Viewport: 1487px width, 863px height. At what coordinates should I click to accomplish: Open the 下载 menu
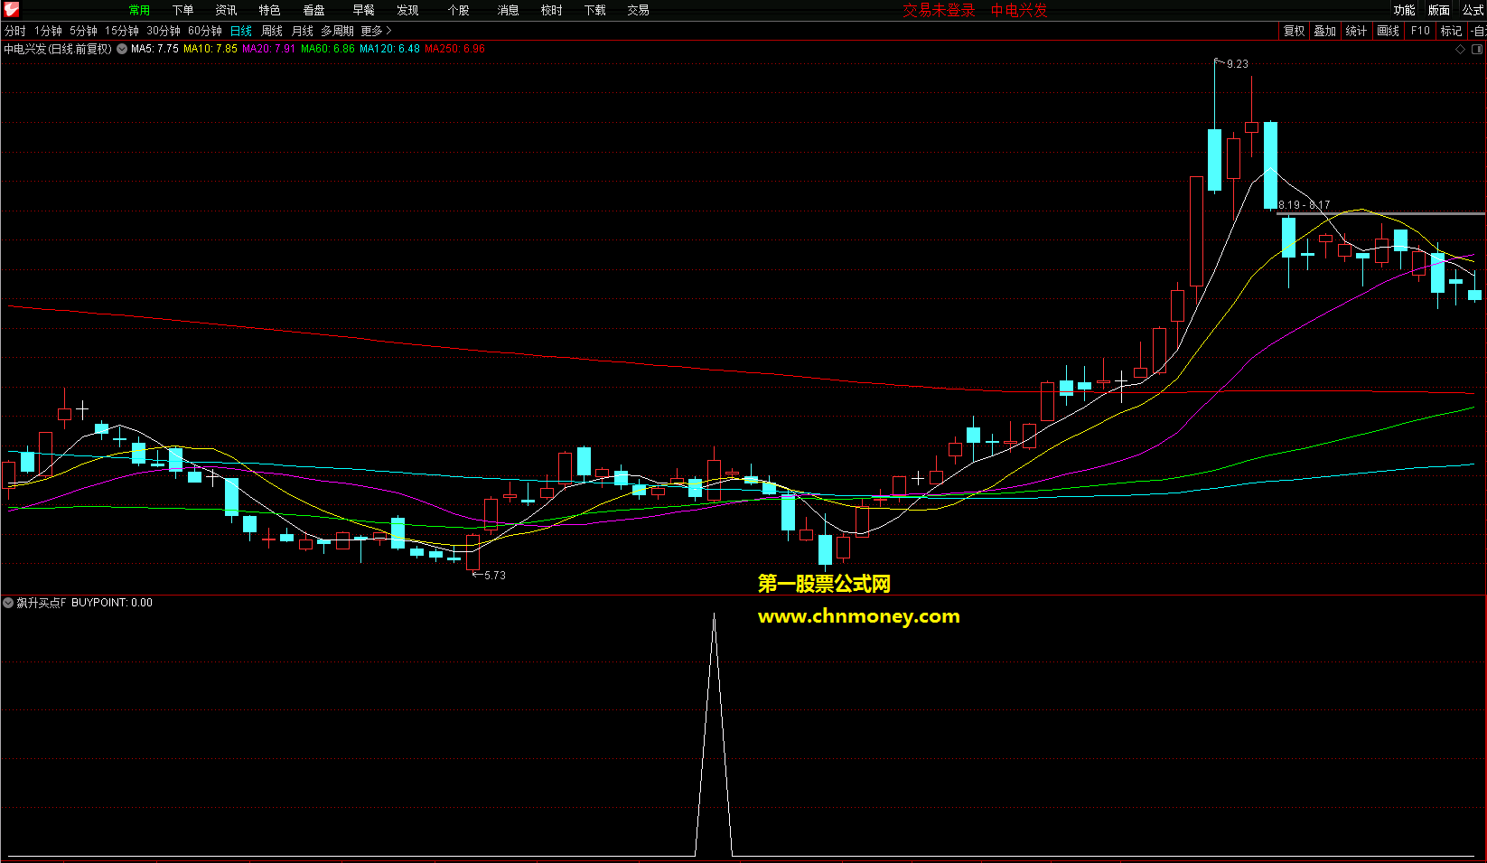(594, 10)
